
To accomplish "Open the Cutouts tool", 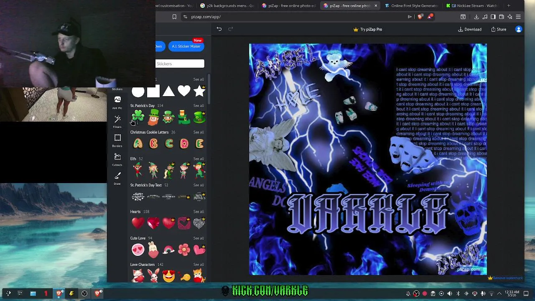I will 117,159.
